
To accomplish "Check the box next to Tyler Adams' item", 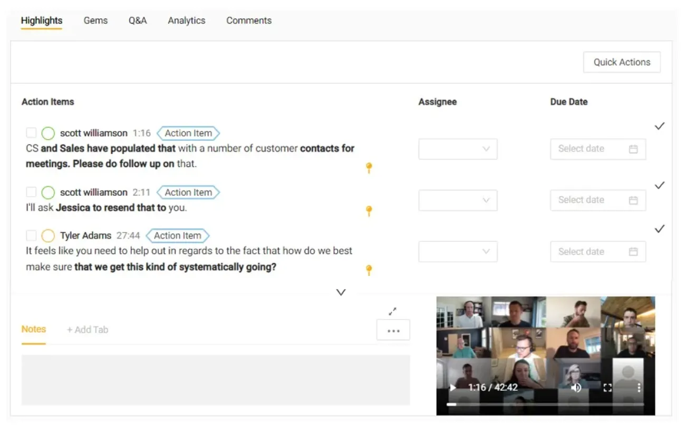I will click(x=31, y=235).
